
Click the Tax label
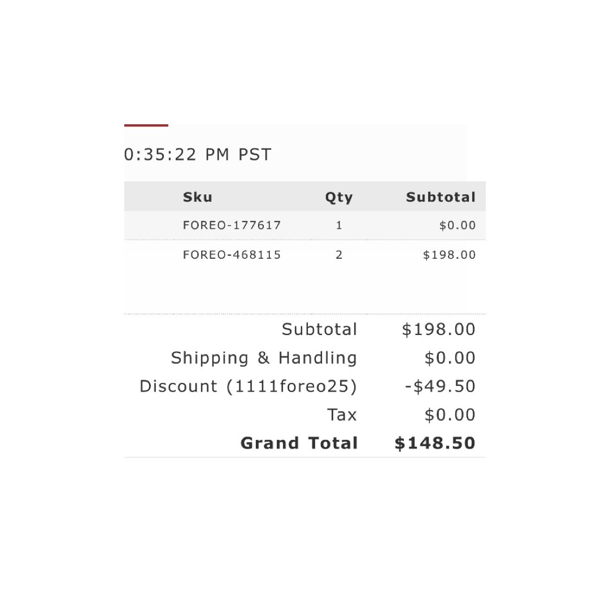point(342,415)
